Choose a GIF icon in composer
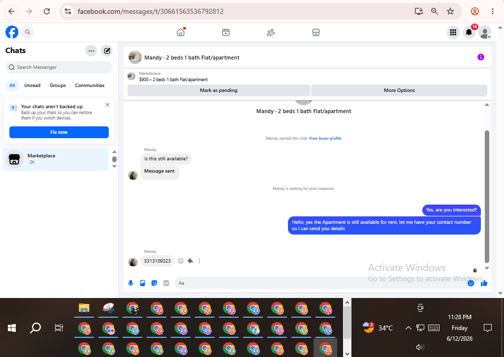Viewport: 504px width, 357px height. tap(166, 283)
